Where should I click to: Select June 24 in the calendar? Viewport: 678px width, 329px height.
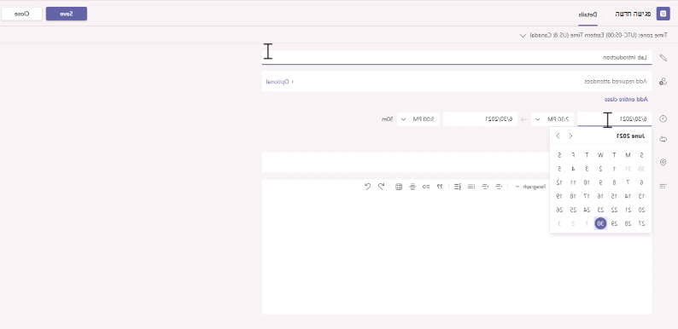[587, 210]
